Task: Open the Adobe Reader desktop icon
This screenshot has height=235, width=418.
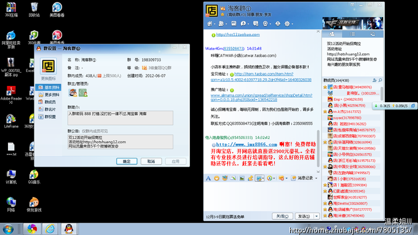Action: [11, 95]
